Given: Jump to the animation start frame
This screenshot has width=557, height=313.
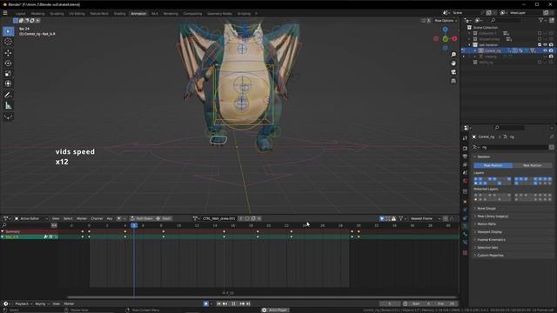Looking at the screenshot, I should (218, 303).
